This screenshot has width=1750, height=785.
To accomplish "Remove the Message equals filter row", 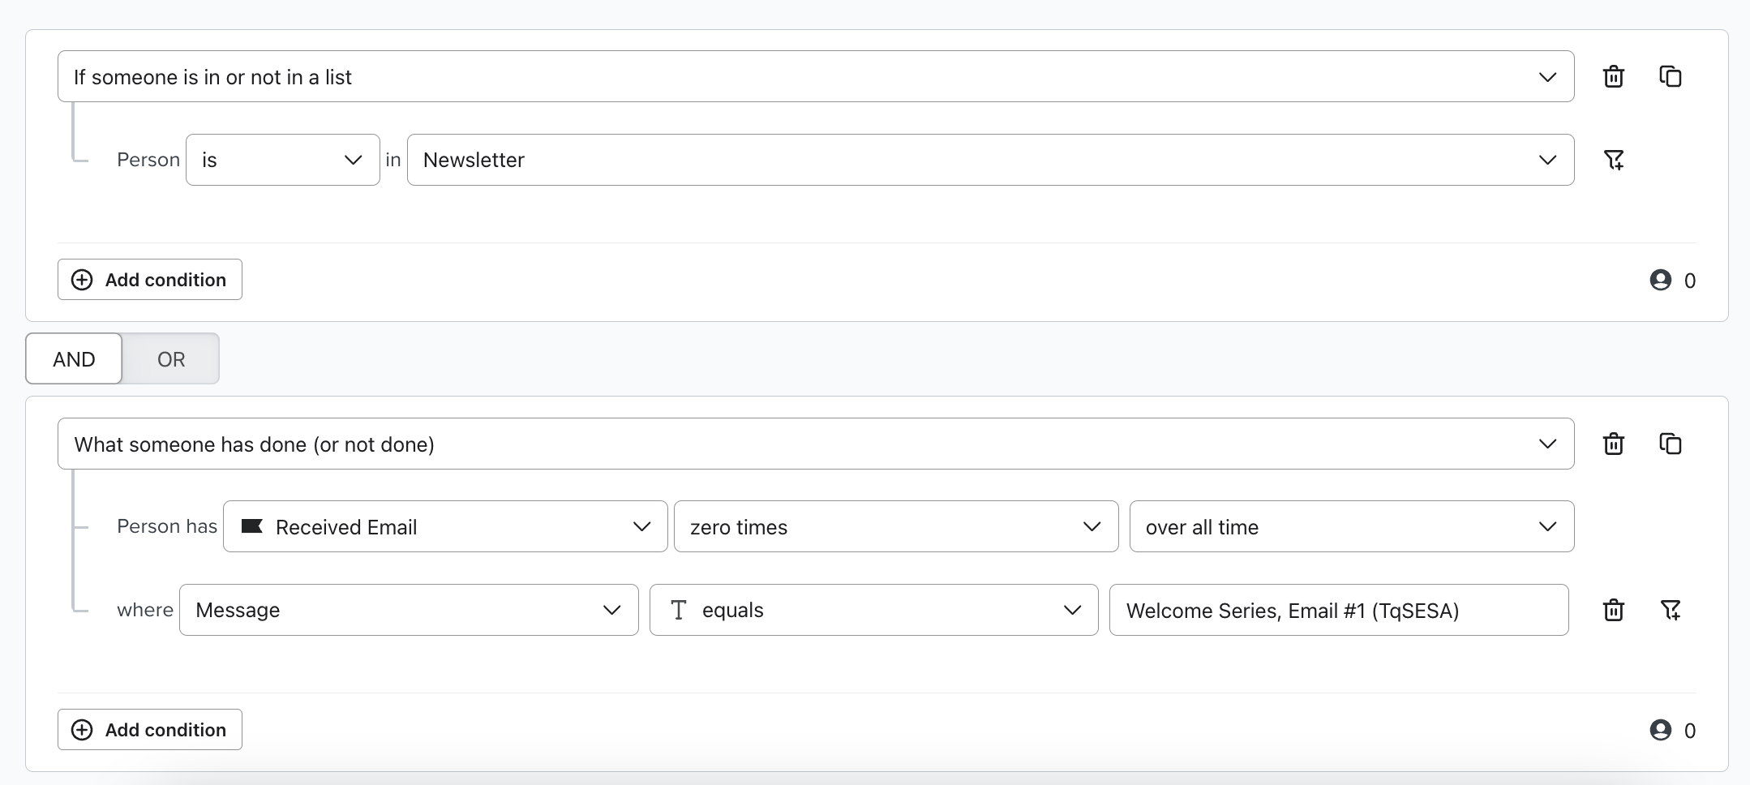I will click(x=1613, y=610).
